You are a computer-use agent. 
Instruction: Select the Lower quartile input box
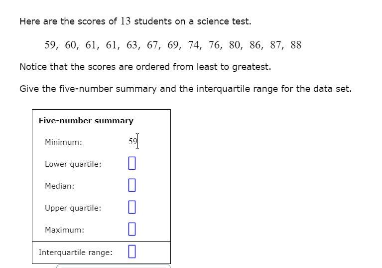pos(132,163)
